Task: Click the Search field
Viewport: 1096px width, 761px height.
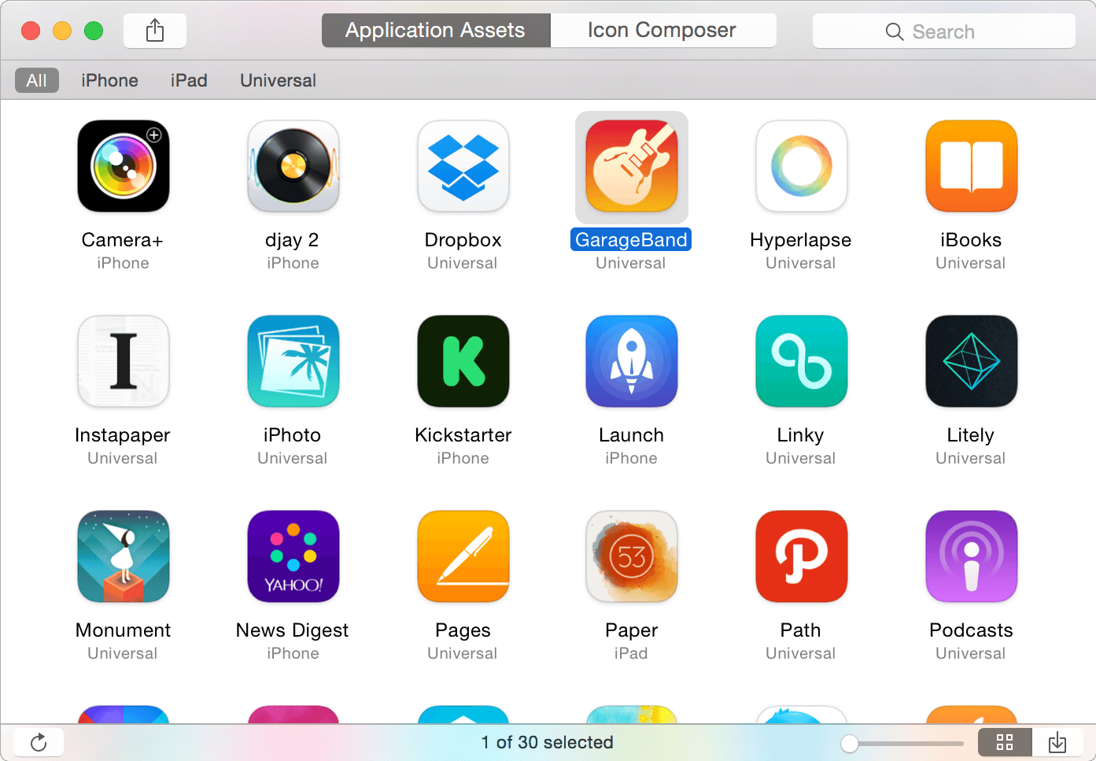Action: (x=944, y=31)
